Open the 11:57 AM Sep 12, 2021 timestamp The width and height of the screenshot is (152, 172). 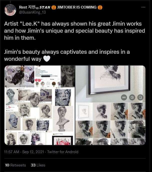[24, 152]
